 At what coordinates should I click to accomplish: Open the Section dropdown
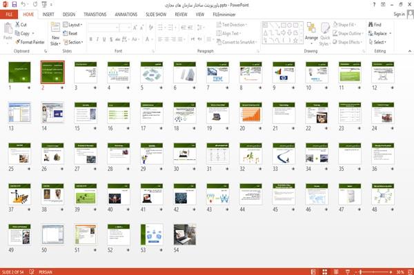73,42
